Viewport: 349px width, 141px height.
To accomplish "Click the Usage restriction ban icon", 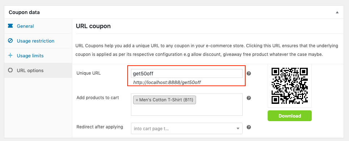I will click(10, 41).
